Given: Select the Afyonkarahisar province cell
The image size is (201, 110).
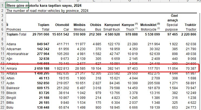Looking at the screenshot, I should pos(17,54).
